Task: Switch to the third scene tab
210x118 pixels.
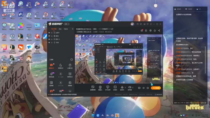Action: point(66,29)
